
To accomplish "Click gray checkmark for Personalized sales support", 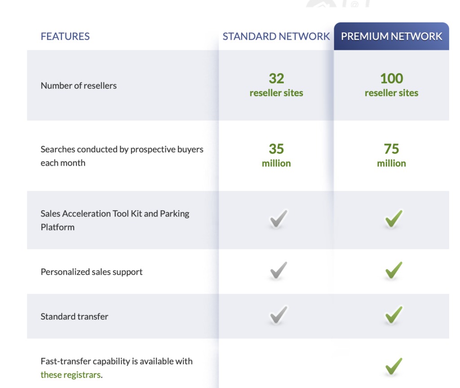I will click(279, 270).
